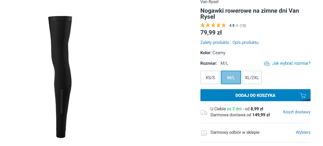Click the shopping cart icon in the blue button

(303, 96)
